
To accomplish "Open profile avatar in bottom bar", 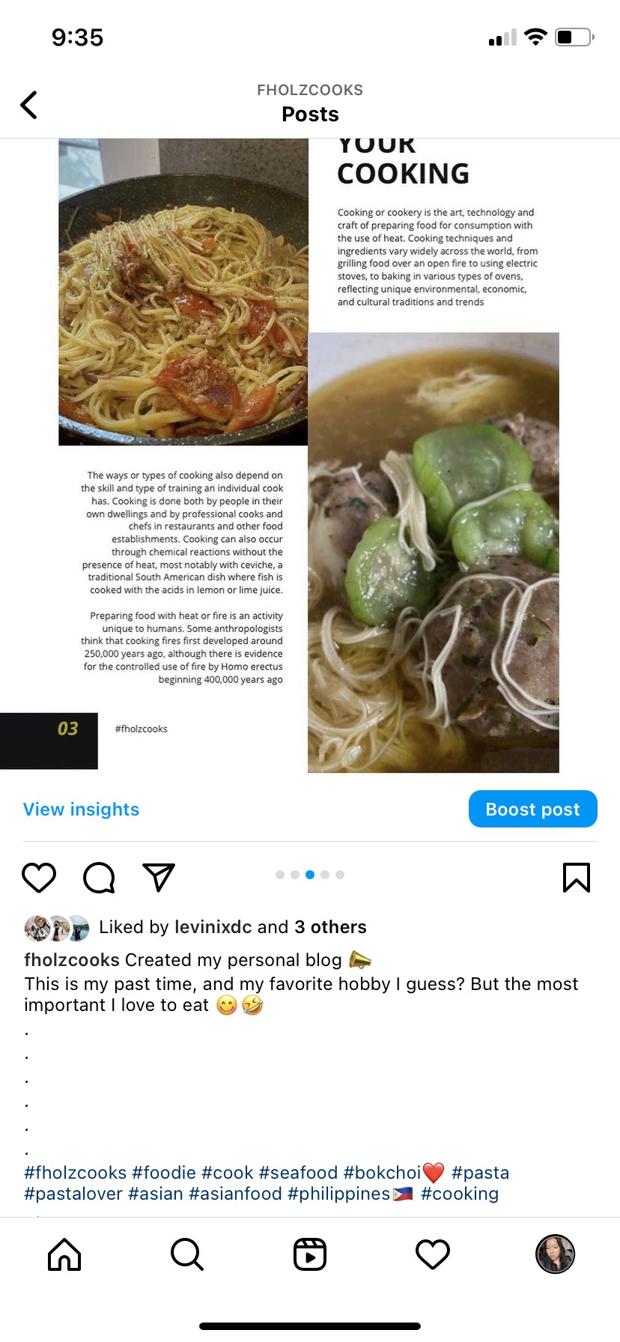I will click(x=556, y=1254).
